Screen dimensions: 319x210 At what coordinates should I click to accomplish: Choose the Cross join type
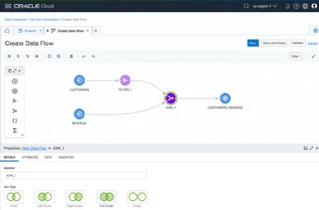tap(137, 196)
